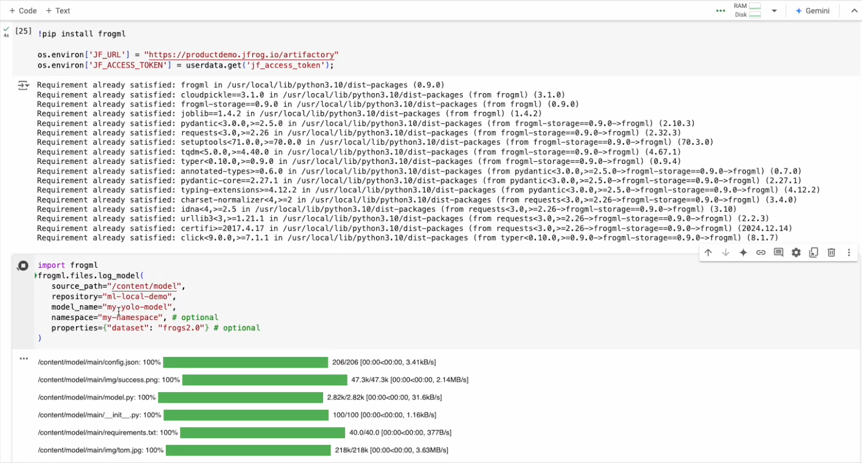862x463 pixels.
Task: Delete the import frogml cell
Action: 831,252
